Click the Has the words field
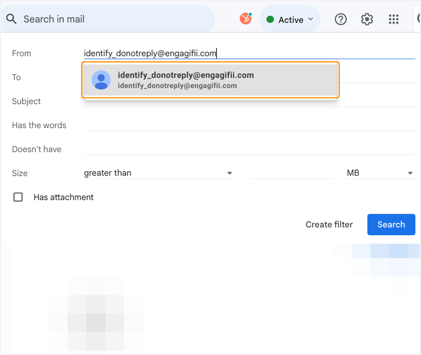Image resolution: width=421 pixels, height=355 pixels. (x=249, y=125)
